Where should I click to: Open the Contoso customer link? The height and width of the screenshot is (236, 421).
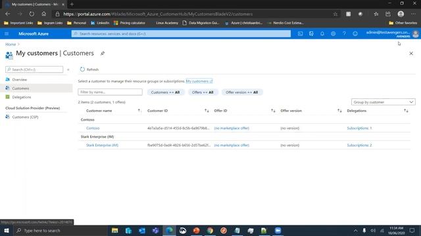93,128
